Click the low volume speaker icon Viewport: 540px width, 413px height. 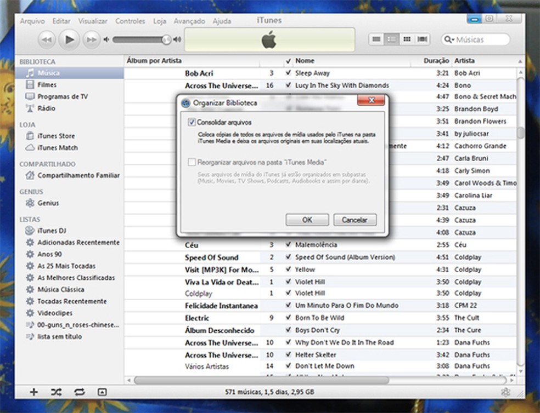106,39
